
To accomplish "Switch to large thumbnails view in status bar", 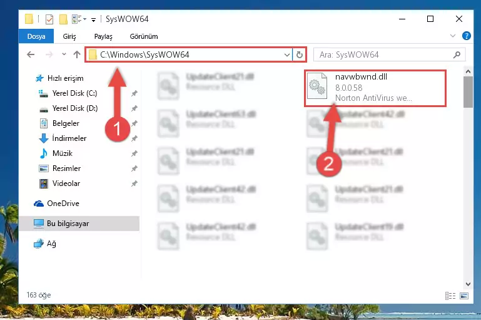I will click(x=464, y=296).
